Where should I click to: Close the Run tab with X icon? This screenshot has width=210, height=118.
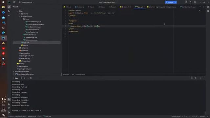pyautogui.click(x=192, y=78)
